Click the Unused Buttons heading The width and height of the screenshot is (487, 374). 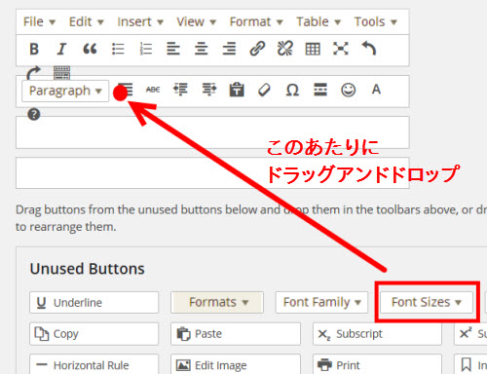coord(88,269)
